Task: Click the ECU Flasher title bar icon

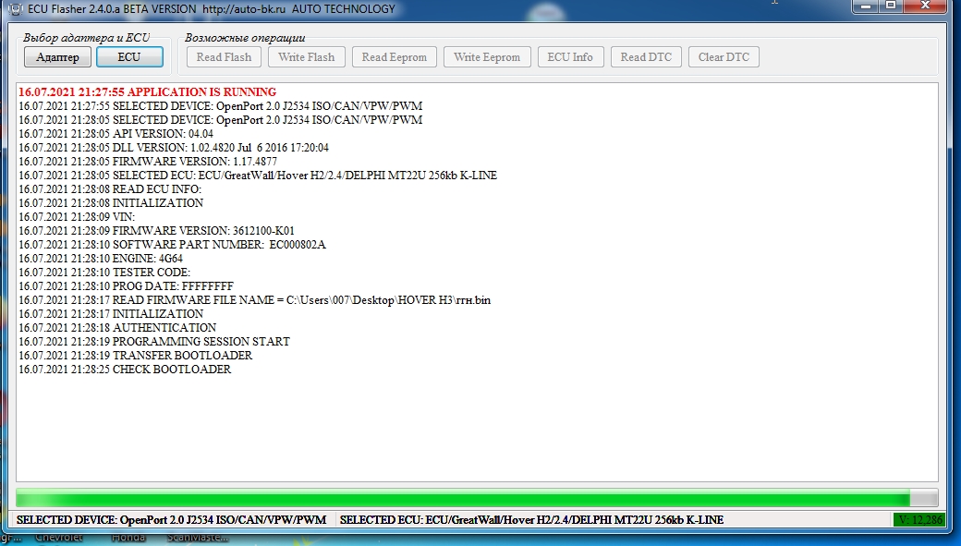Action: click(15, 9)
